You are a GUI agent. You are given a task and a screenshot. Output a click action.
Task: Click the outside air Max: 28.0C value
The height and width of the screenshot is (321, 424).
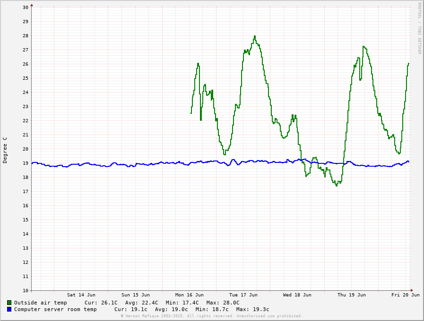point(223,303)
